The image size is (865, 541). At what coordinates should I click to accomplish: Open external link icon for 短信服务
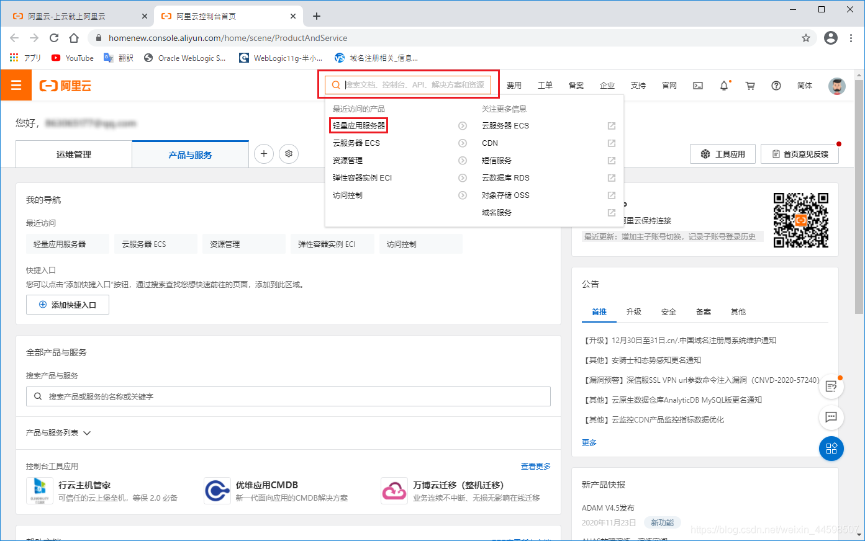(x=612, y=160)
